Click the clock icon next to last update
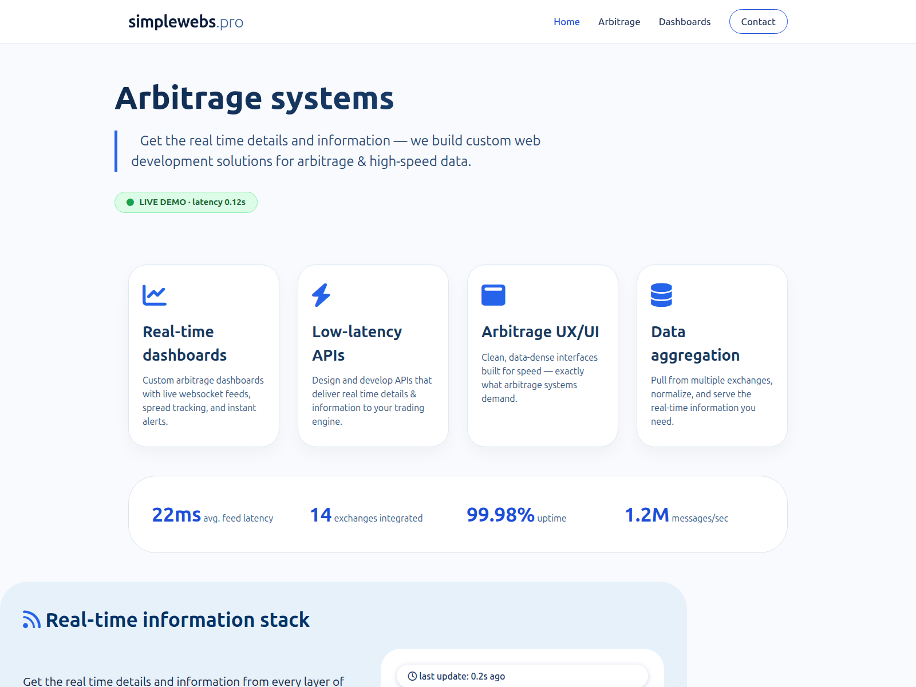916x687 pixels. pos(412,676)
